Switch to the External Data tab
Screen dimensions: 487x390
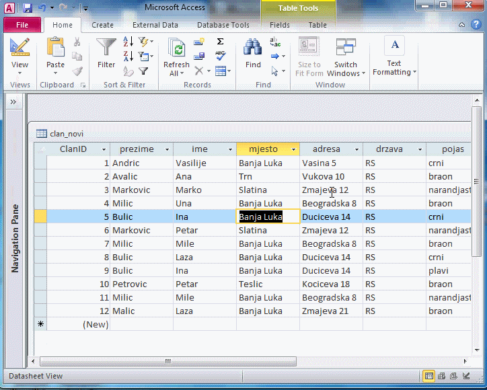[x=155, y=25]
